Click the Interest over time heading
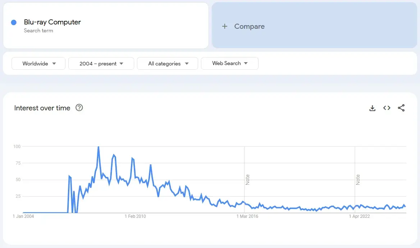 coord(42,108)
